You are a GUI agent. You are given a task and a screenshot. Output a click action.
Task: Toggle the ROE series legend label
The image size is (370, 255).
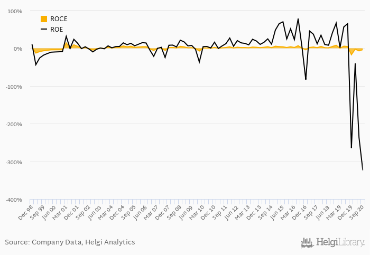coord(57,30)
